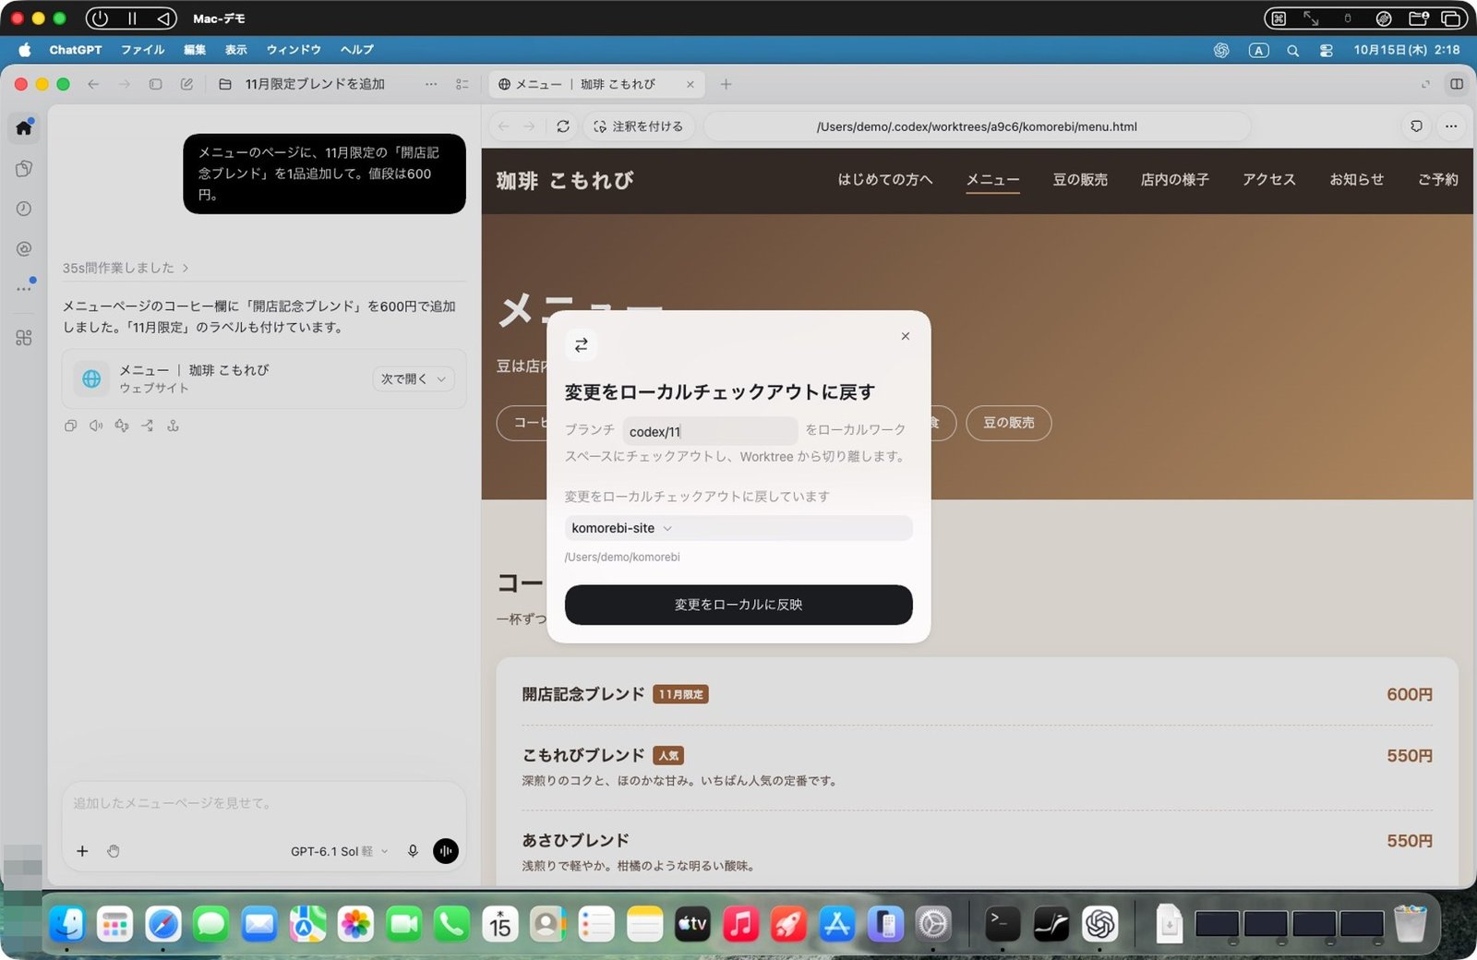The width and height of the screenshot is (1477, 960).
Task: Expand the 次で開く dropdown
Action: pyautogui.click(x=414, y=378)
